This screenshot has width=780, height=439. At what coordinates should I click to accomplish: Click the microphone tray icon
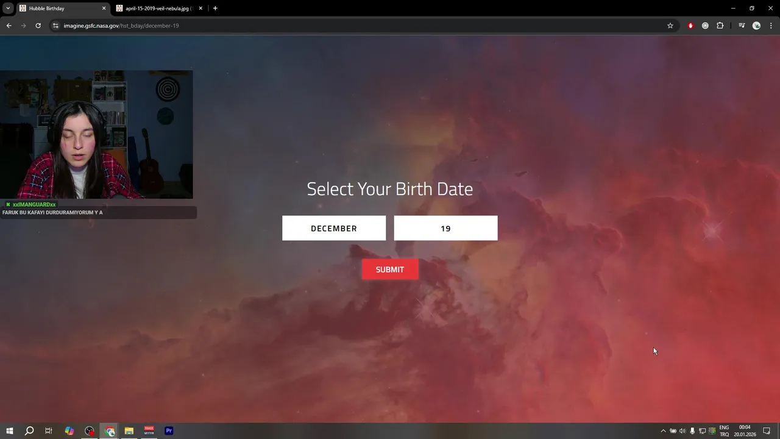[x=692, y=431]
